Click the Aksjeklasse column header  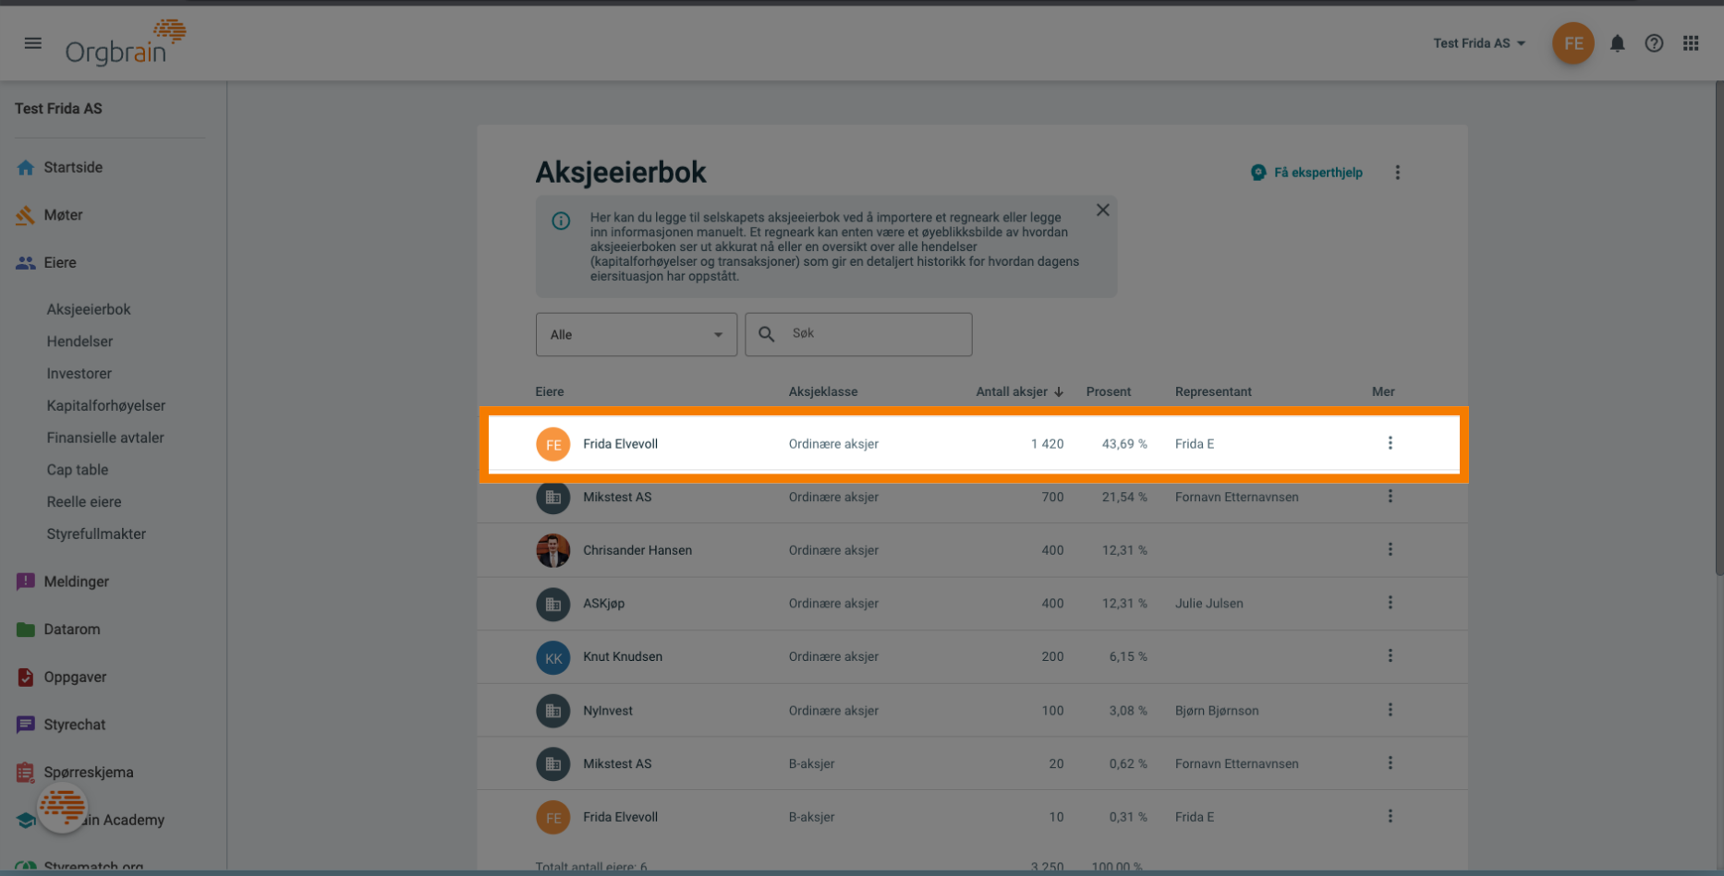click(823, 392)
